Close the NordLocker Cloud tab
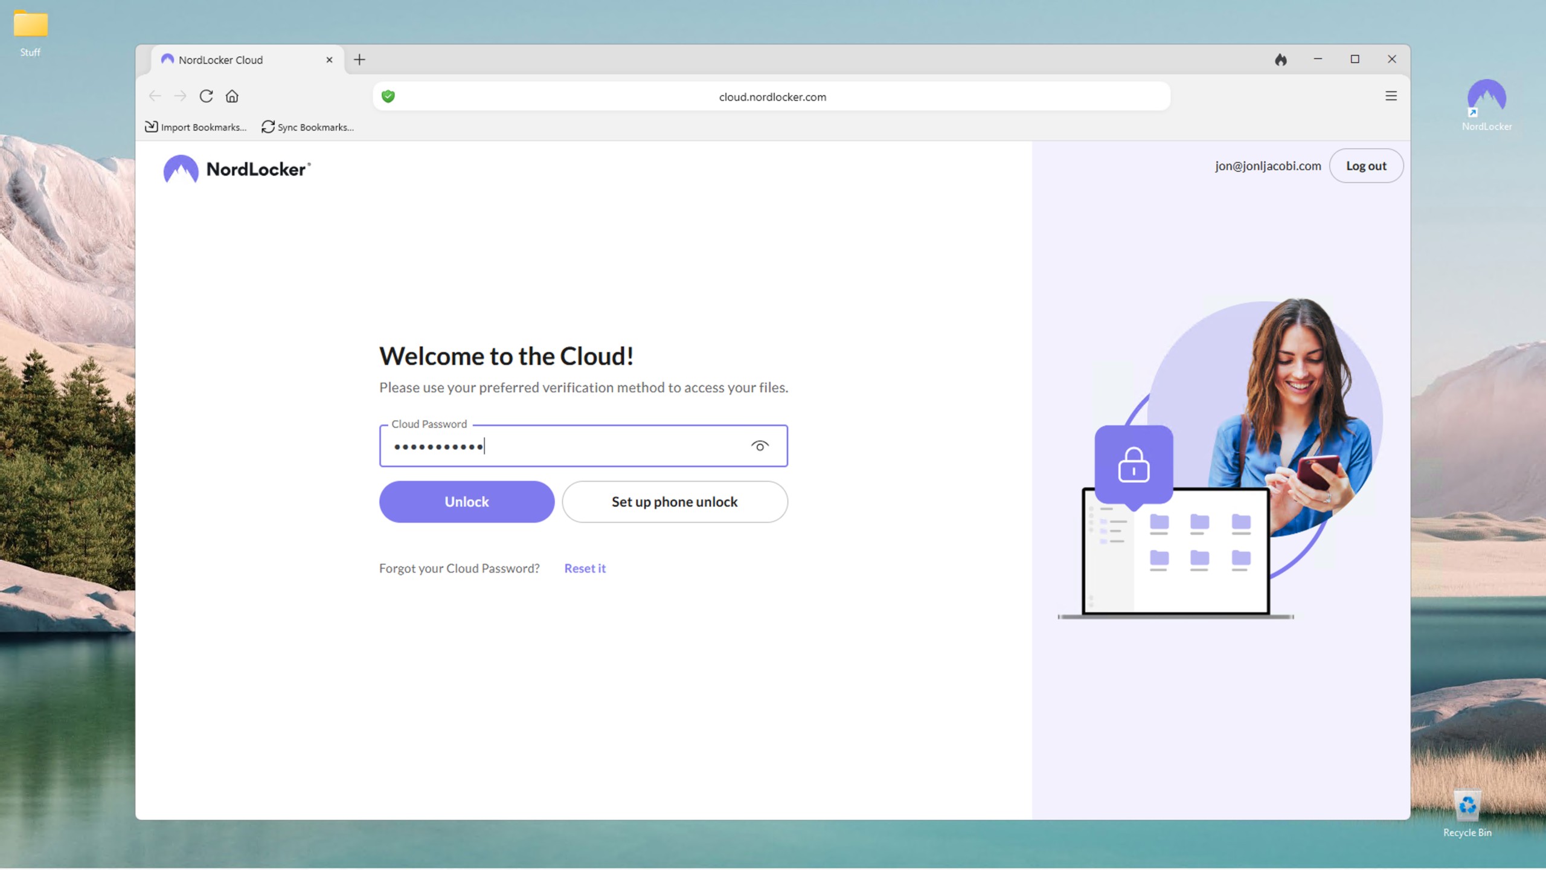This screenshot has height=870, width=1546. [x=329, y=60]
